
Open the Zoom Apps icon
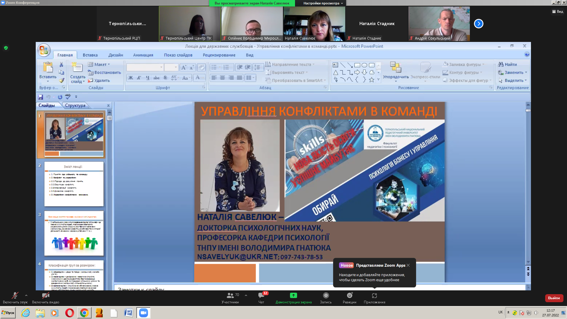(x=374, y=296)
